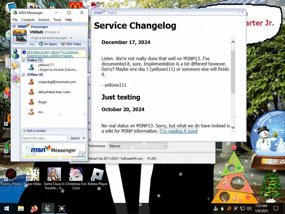Open the SoftwareOK.com credit link
Screen dimensions: 285x214
click(132, 159)
